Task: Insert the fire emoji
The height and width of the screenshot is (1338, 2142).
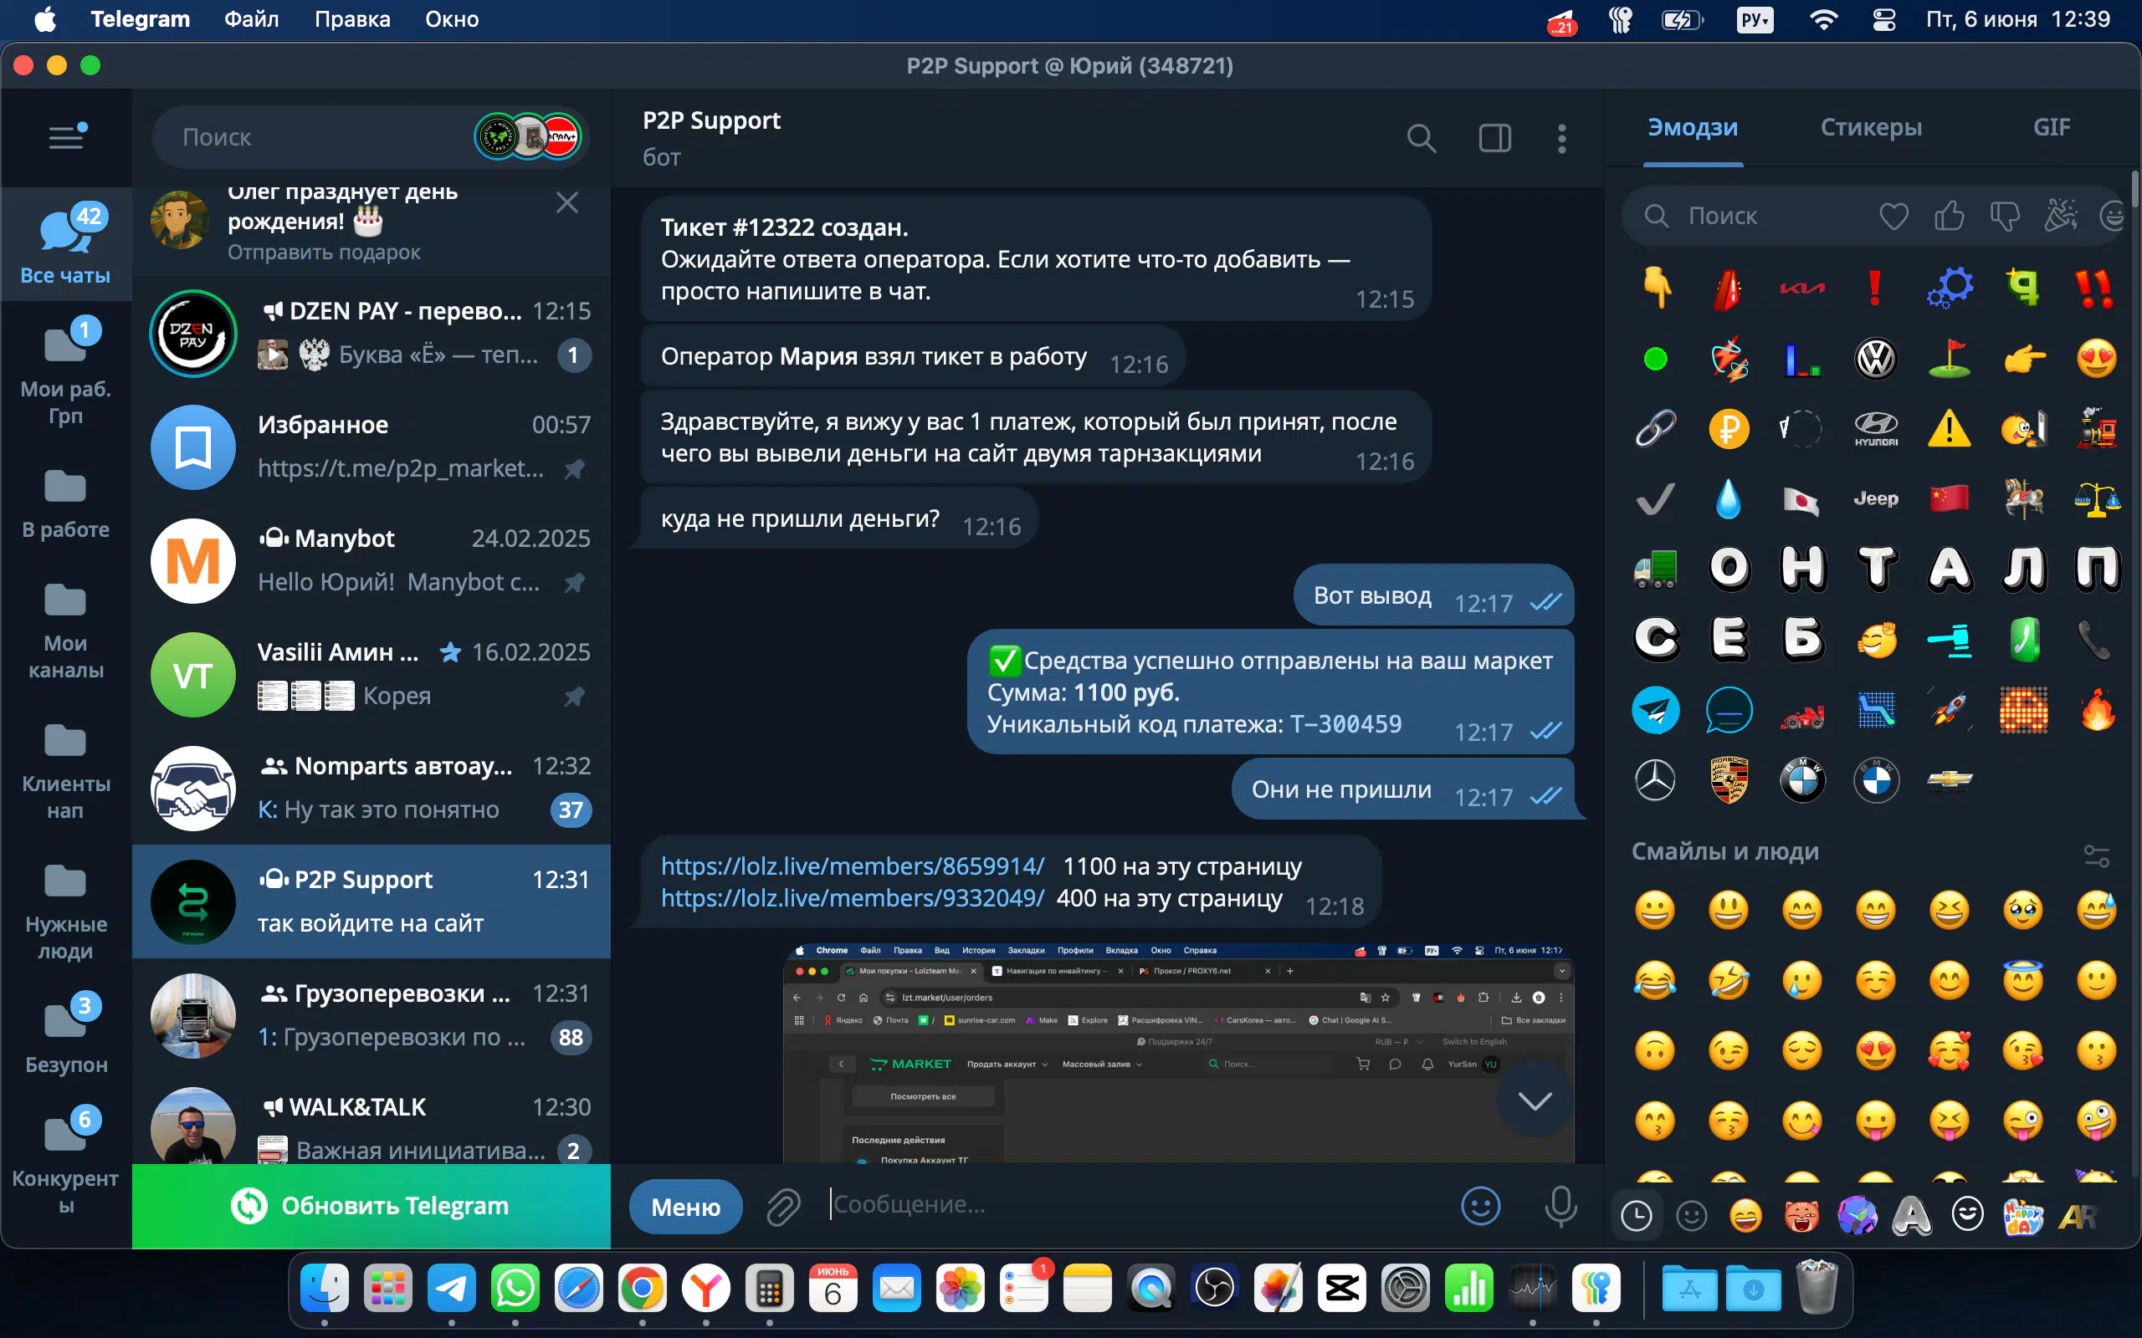Action: [x=2097, y=710]
